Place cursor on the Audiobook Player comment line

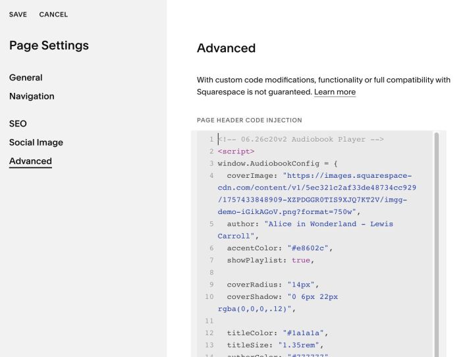pyautogui.click(x=300, y=140)
